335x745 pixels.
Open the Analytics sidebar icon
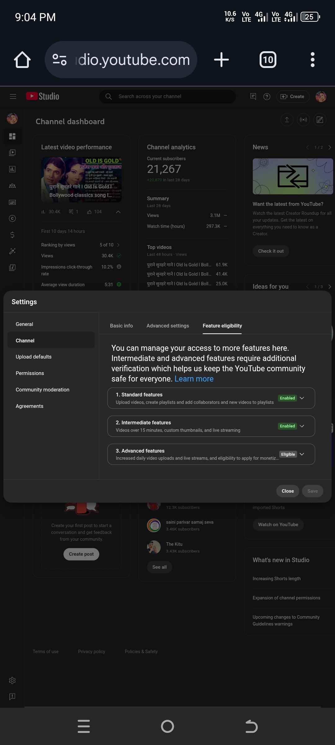(12, 169)
